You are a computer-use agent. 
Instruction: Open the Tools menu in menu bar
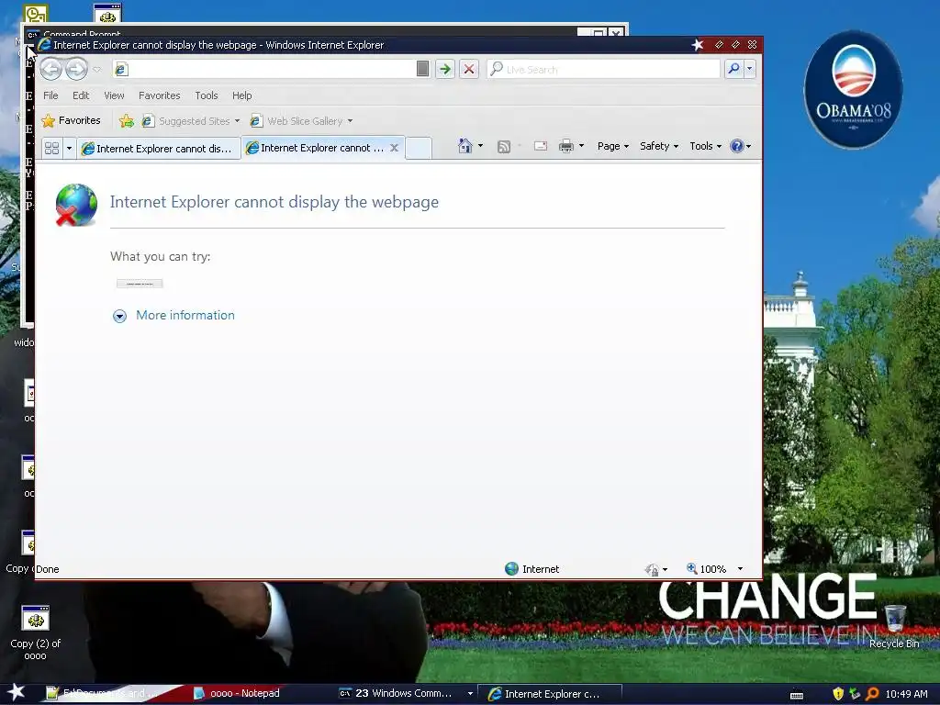[x=207, y=95]
